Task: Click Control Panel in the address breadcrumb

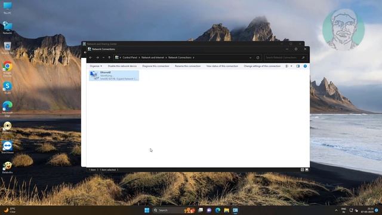Action: [130, 57]
